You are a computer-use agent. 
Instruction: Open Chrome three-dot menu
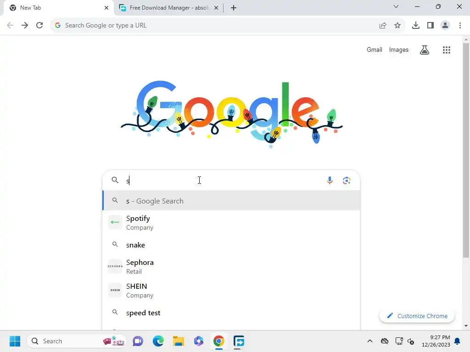pyautogui.click(x=460, y=26)
